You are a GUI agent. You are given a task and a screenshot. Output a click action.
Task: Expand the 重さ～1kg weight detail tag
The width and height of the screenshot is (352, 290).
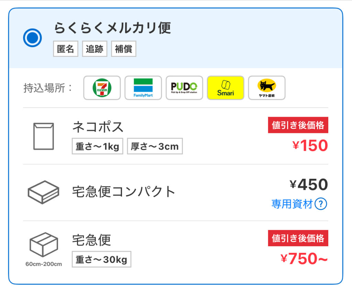pyautogui.click(x=97, y=146)
